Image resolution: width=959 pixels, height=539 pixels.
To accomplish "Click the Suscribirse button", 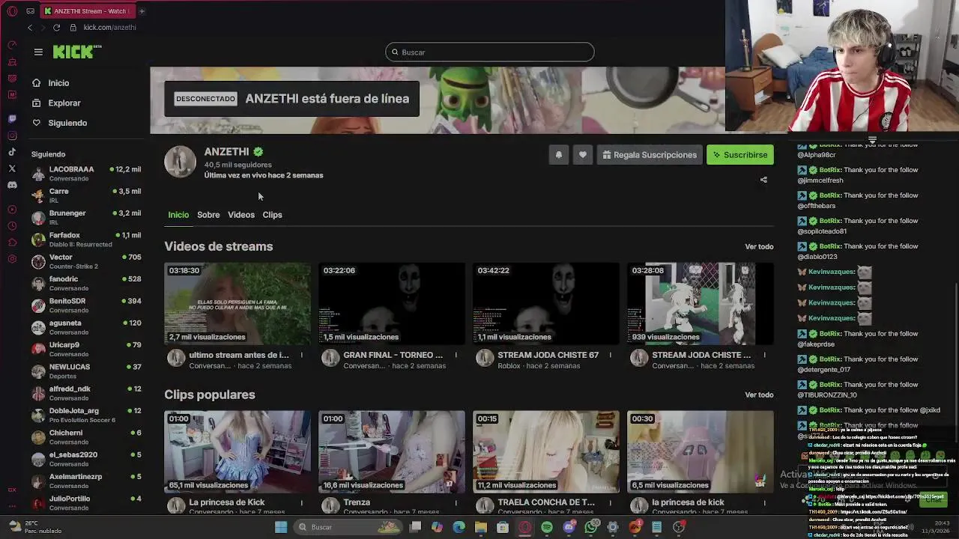I will click(x=740, y=155).
